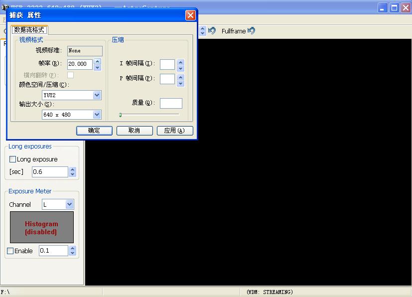
Task: Increase the I 帧间隔 value
Action: (180, 62)
